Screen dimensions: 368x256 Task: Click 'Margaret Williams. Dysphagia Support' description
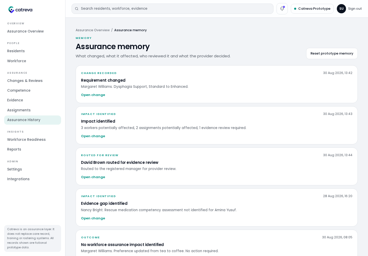point(135,87)
